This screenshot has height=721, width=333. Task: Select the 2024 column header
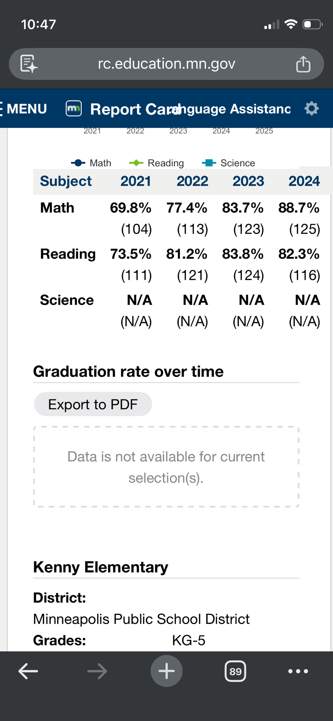[304, 181]
